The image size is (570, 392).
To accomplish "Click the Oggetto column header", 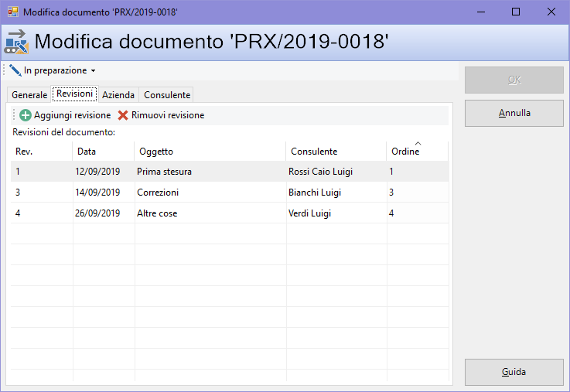I will point(155,152).
